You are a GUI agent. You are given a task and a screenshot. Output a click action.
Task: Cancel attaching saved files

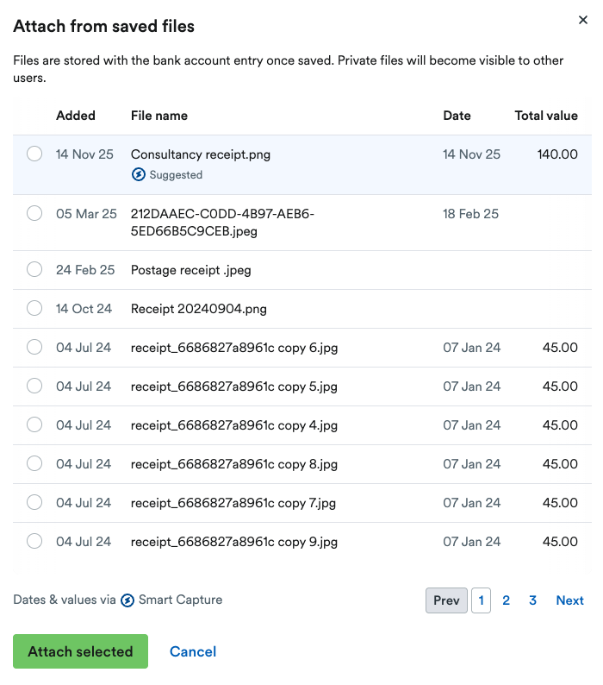tap(193, 651)
